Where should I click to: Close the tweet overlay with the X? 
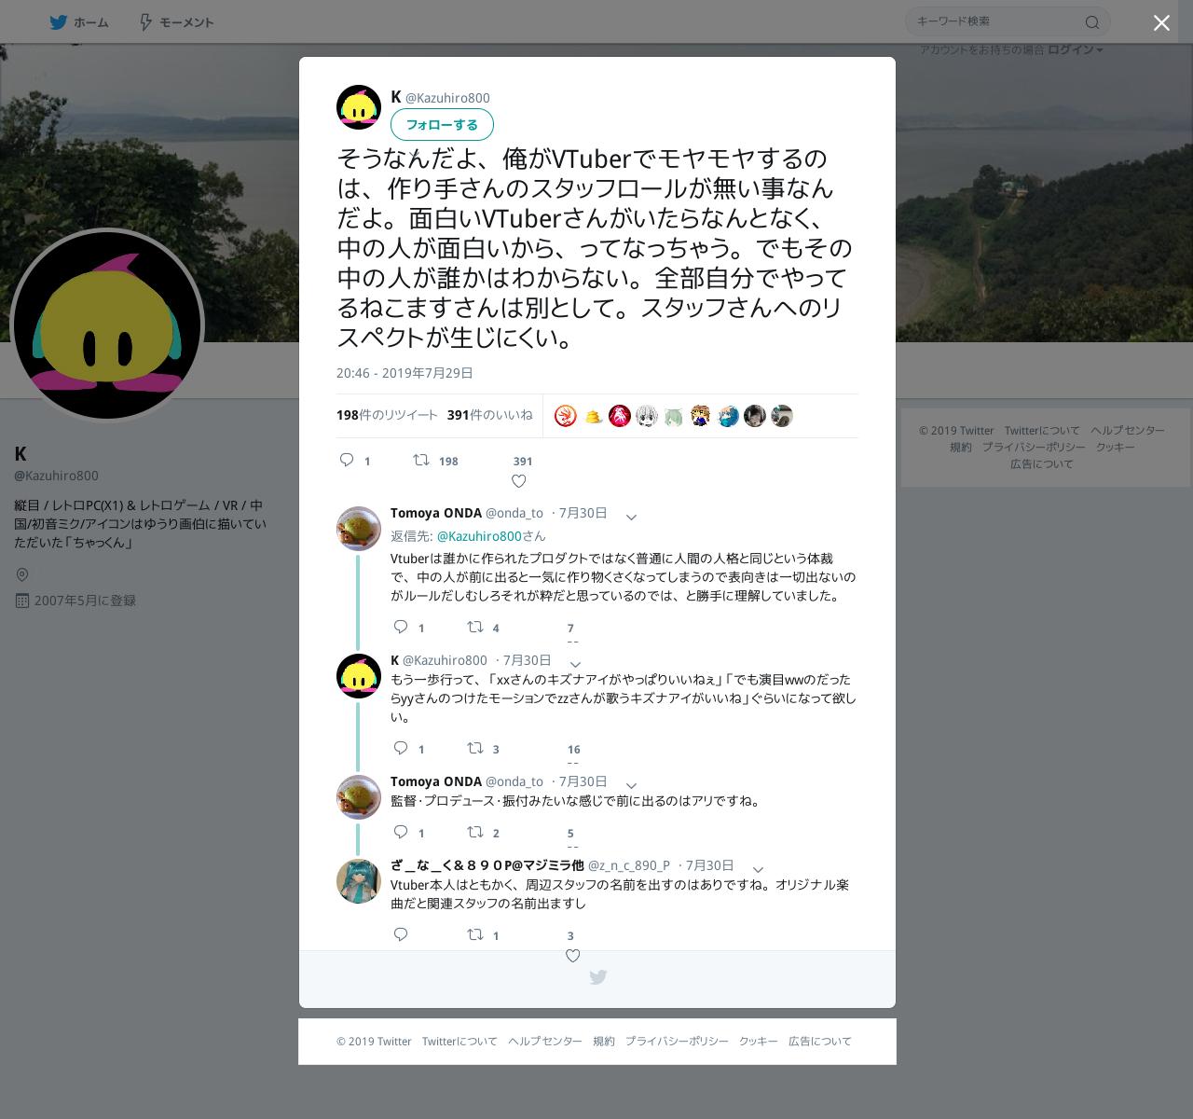pyautogui.click(x=1161, y=23)
